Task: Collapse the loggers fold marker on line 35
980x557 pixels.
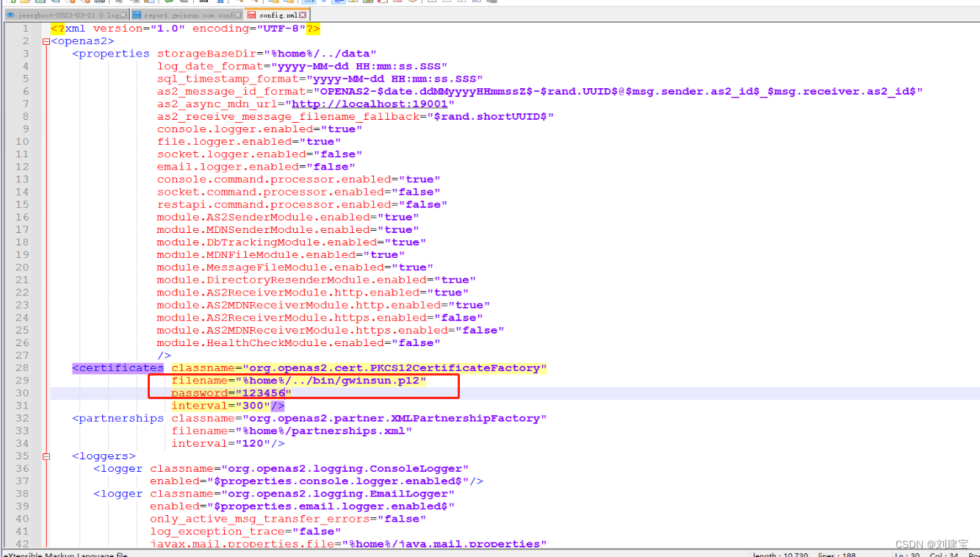Action: tap(46, 456)
